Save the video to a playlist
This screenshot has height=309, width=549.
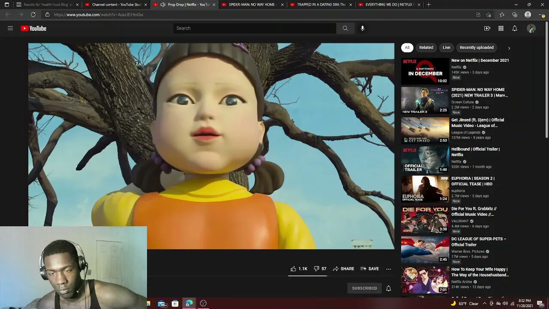(x=370, y=269)
